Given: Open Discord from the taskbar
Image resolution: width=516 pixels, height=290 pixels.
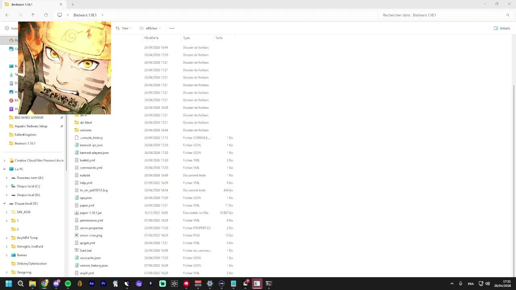Looking at the screenshot, I should point(56,284).
